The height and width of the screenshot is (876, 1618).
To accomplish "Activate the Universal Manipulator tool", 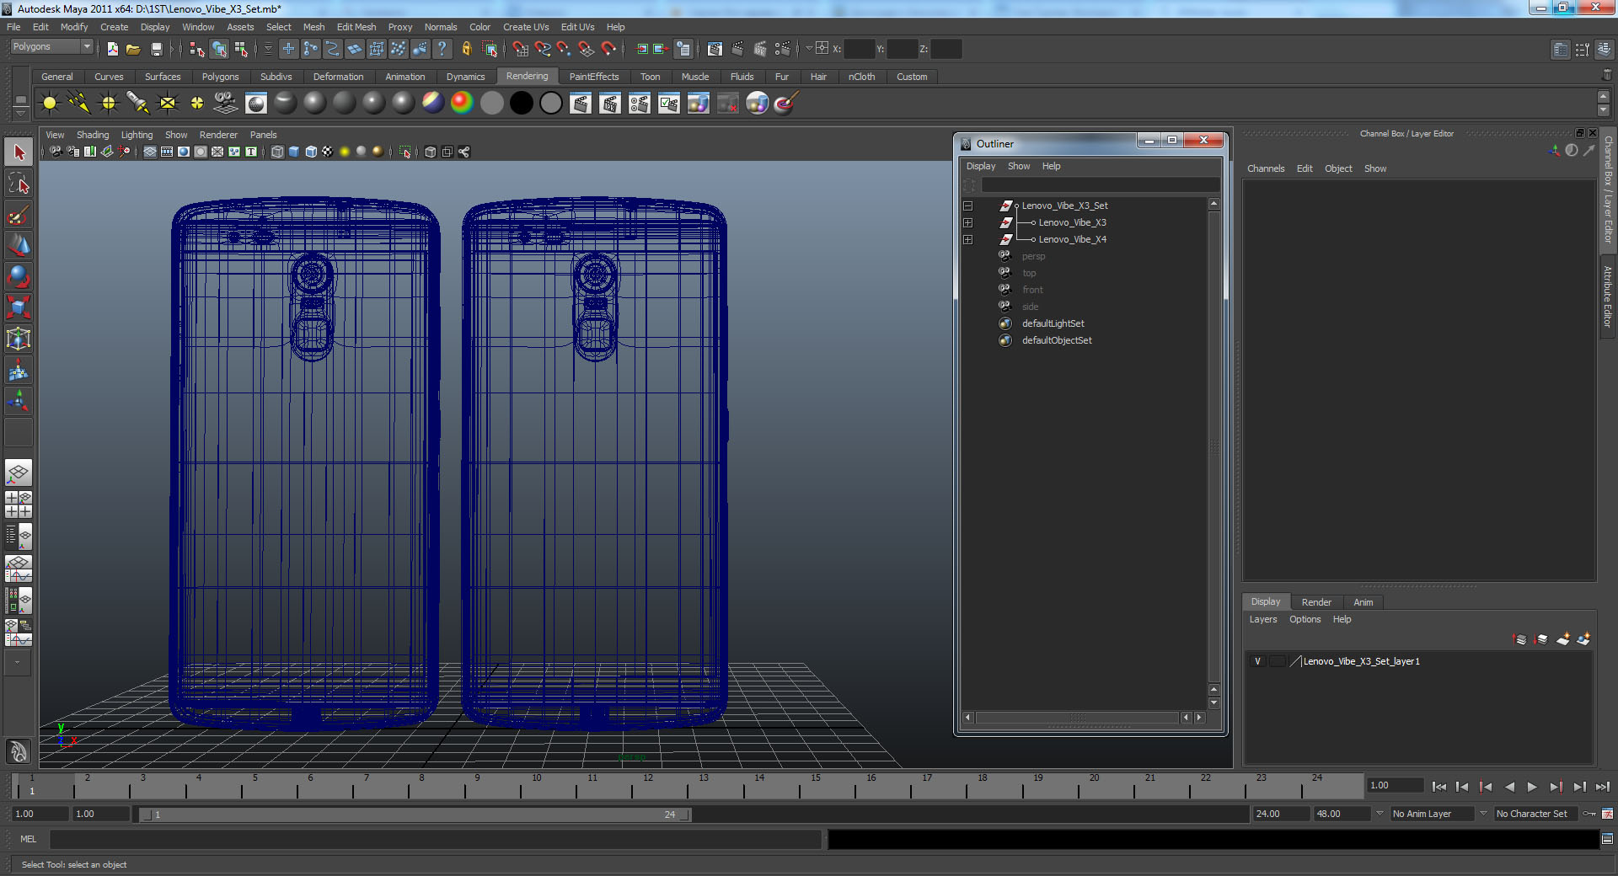I will [19, 339].
